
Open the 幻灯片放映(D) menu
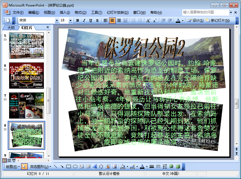[x=118, y=13]
